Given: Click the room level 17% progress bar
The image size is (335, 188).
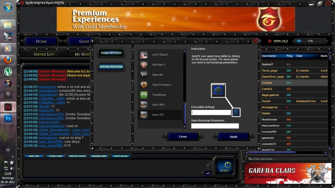Looking at the screenshot, I should point(310,41).
